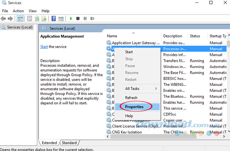Expand All Tasks submenu
The image size is (230, 151).
click(x=137, y=89)
